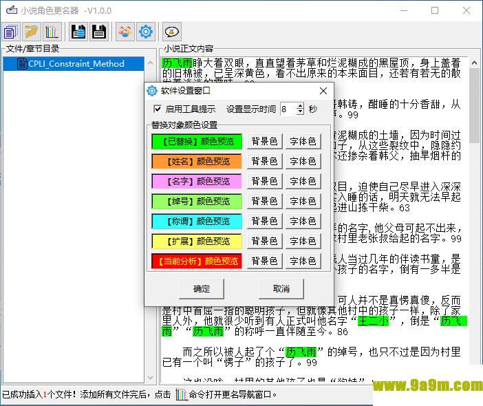The image size is (483, 406).
Task: Set 字体色 for the 当前分析 row
Action: click(303, 261)
